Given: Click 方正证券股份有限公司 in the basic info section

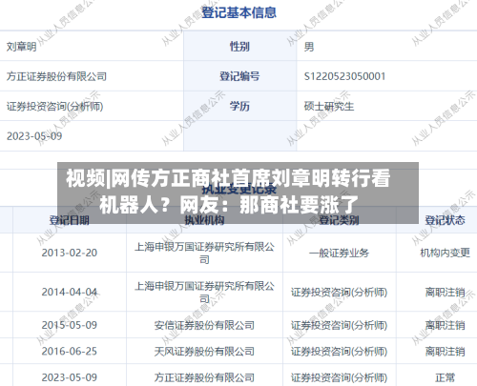Looking at the screenshot, I should coord(56,76).
